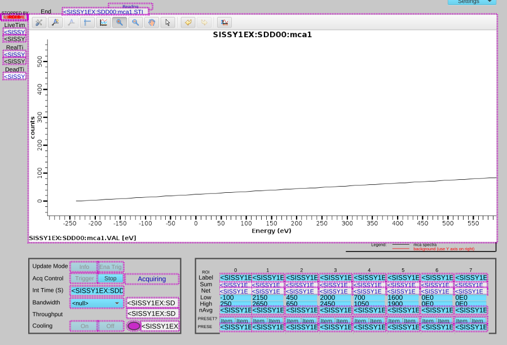Click the End stop-time PV text field

[105, 12]
